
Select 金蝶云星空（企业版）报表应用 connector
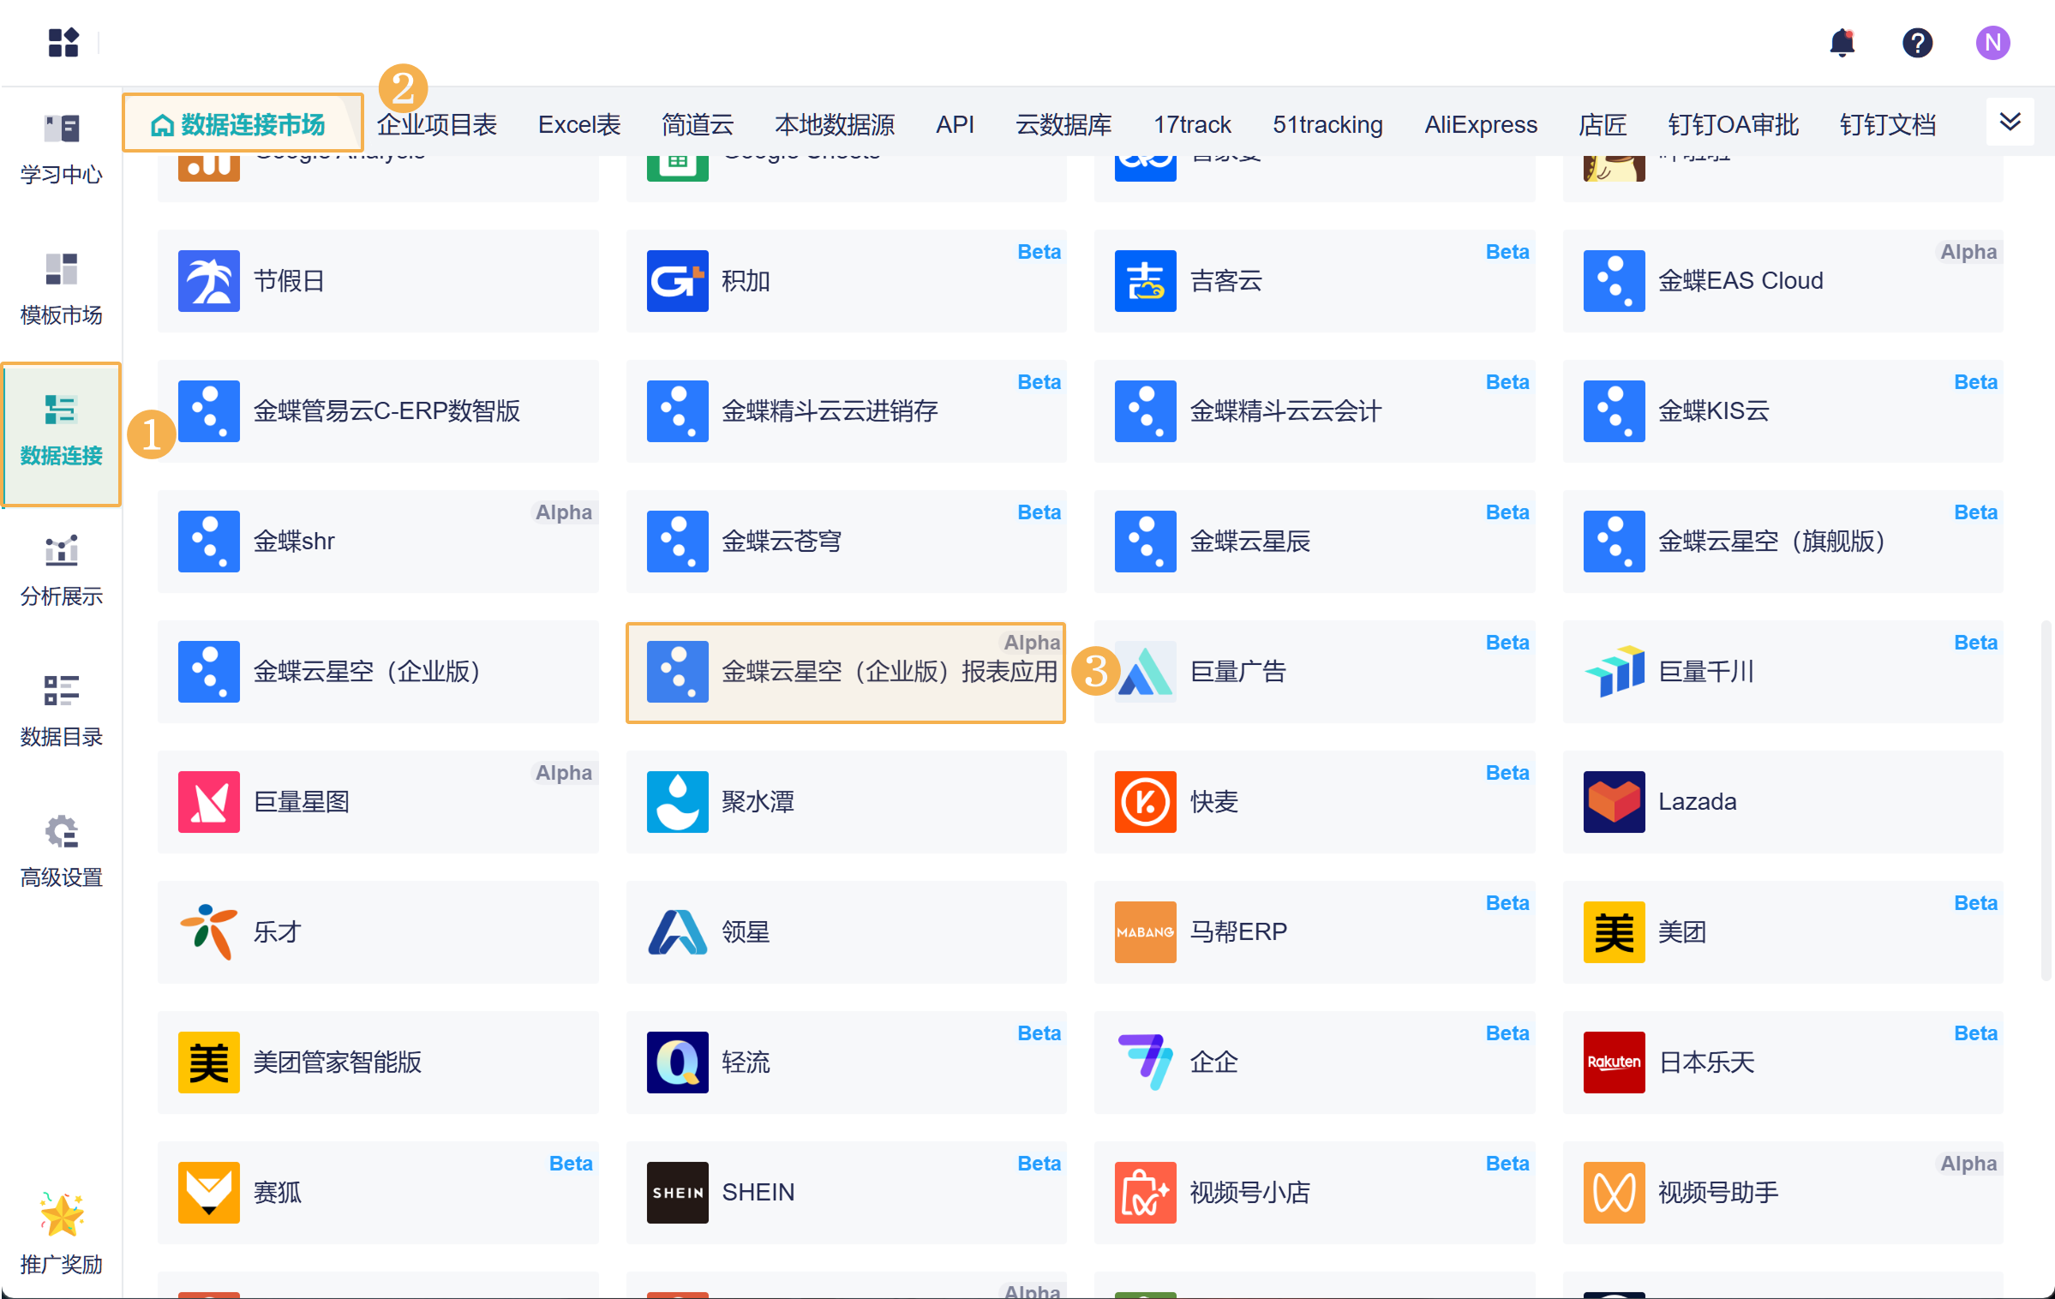point(847,672)
